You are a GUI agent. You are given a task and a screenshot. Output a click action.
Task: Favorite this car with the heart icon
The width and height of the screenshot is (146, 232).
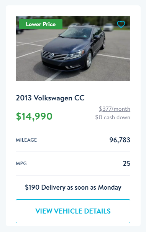coord(121,24)
